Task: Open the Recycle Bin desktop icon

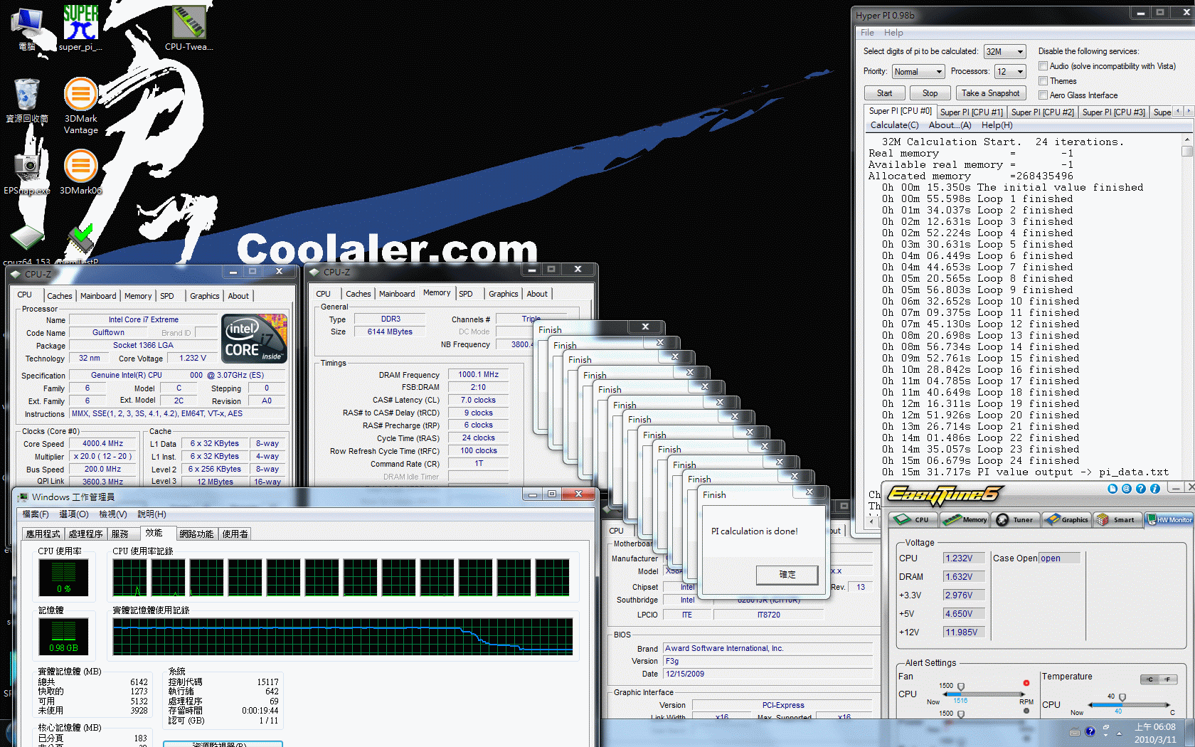Action: tap(27, 100)
